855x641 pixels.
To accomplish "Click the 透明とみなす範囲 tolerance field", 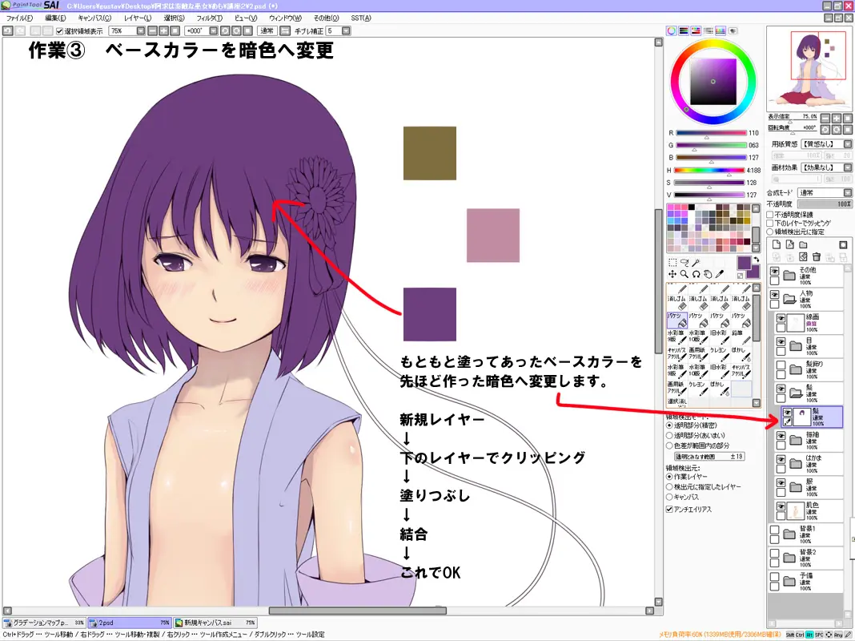I will click(709, 457).
